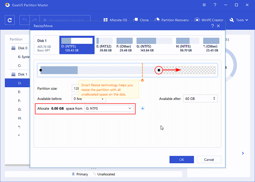Click the horizontal scrollbar under partition list

point(17,165)
